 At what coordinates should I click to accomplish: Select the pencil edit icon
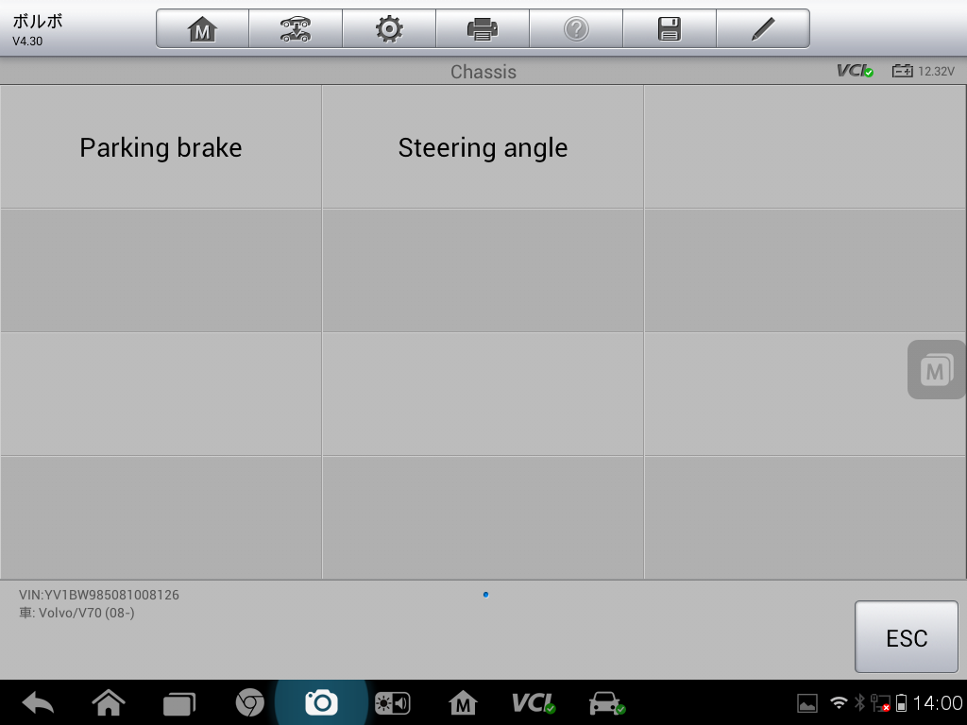point(763,29)
